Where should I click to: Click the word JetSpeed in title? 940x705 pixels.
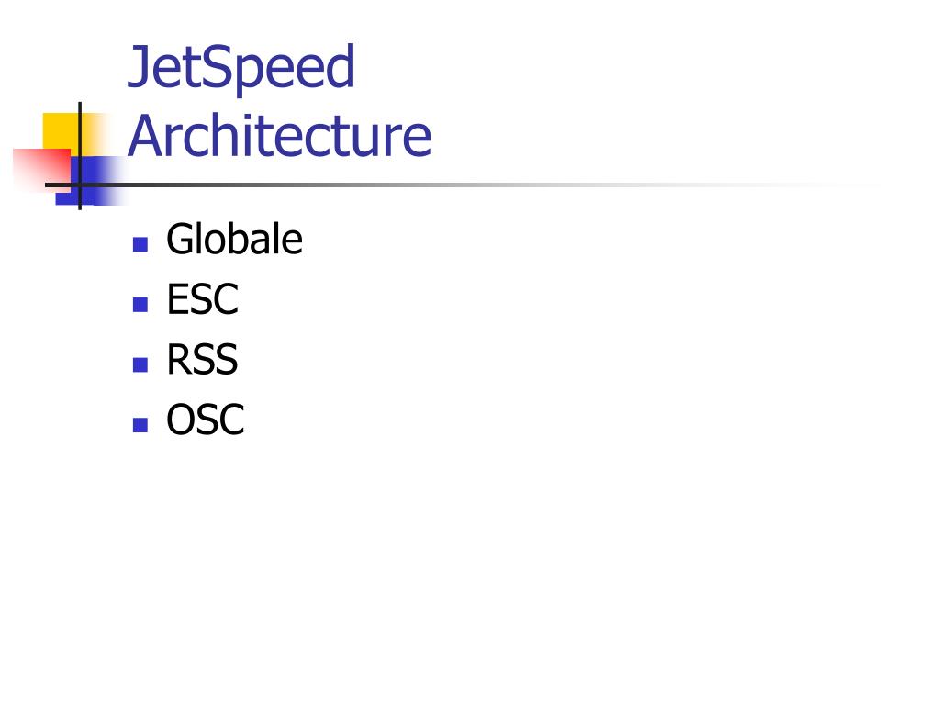241,66
